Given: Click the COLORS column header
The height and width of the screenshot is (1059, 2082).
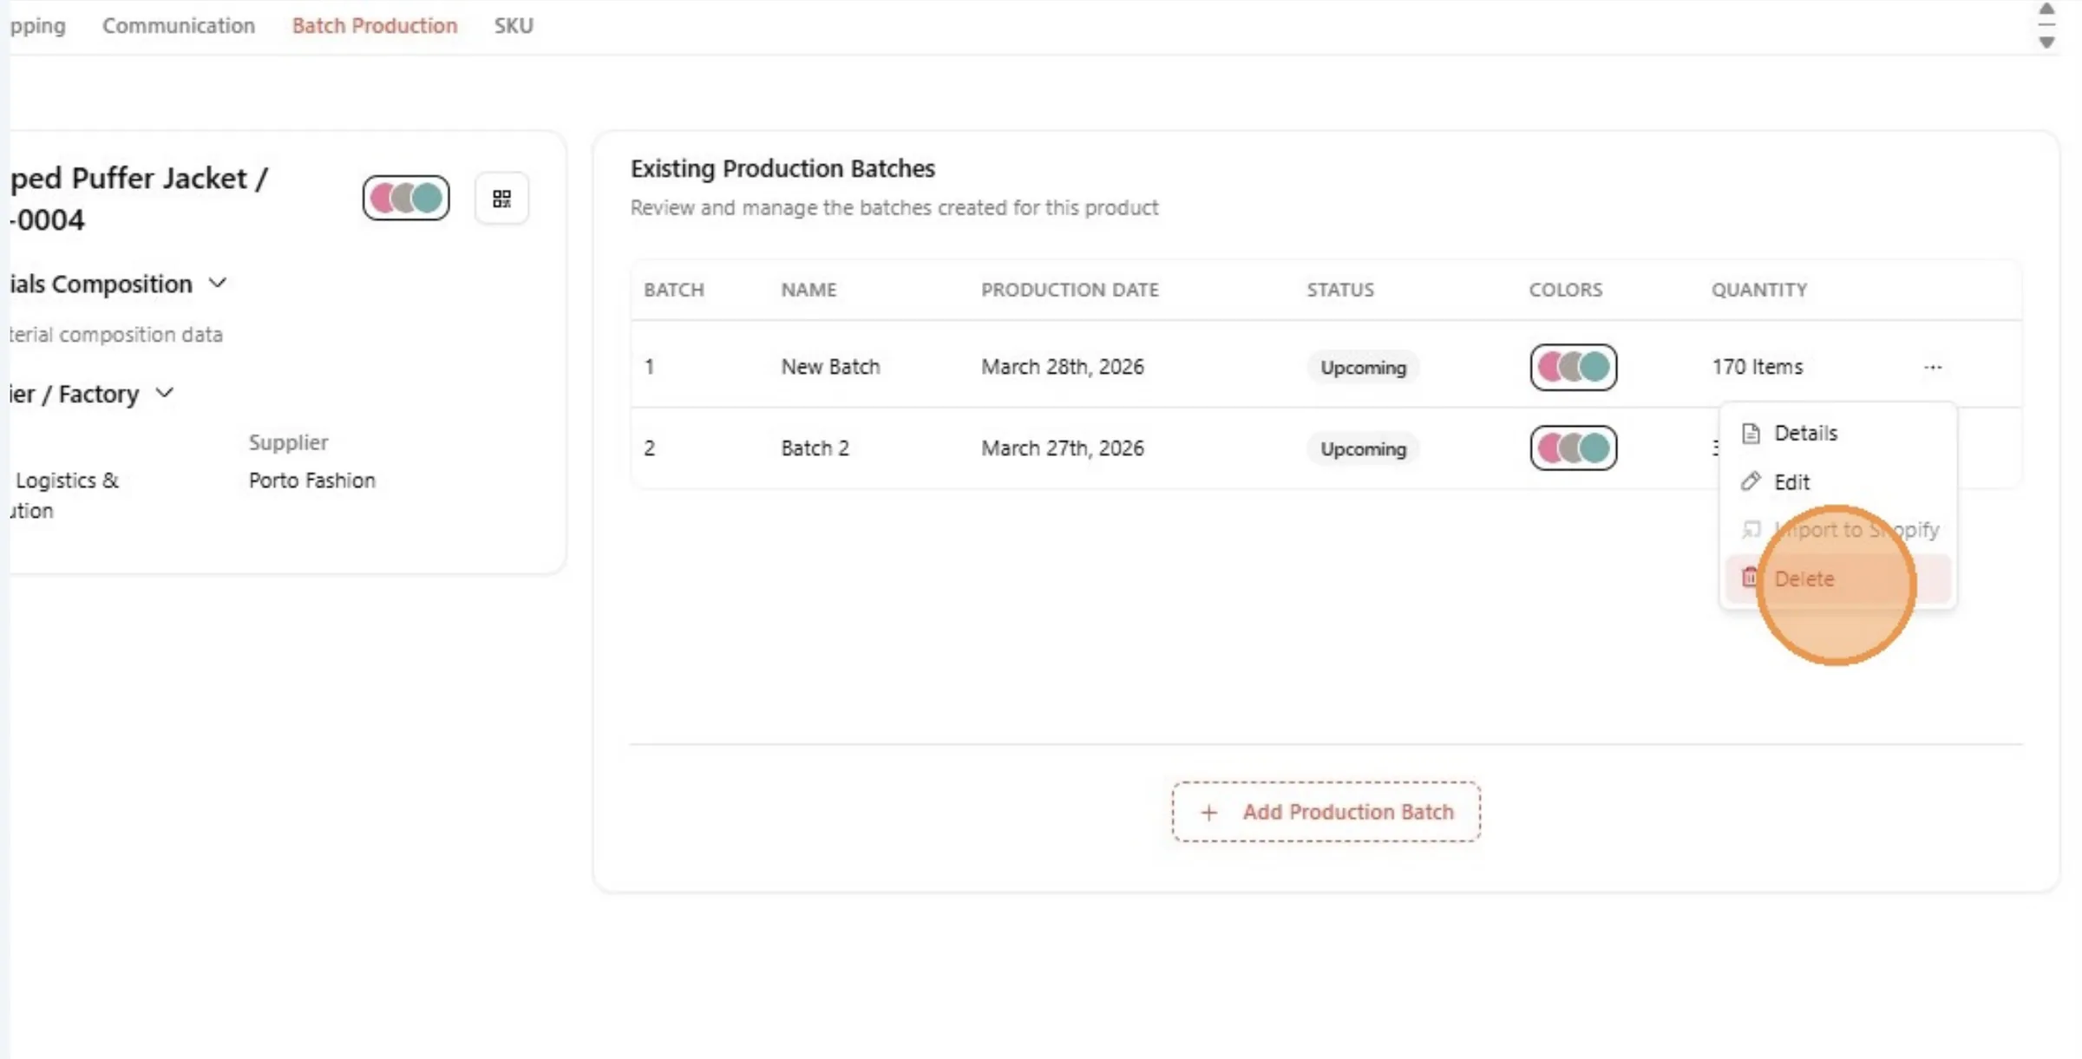Looking at the screenshot, I should 1566,290.
